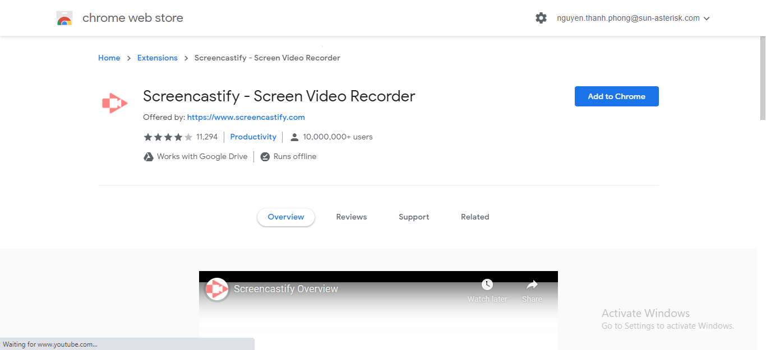Open settings via the gear icon
Viewport: 766px width, 350px height.
pos(541,18)
